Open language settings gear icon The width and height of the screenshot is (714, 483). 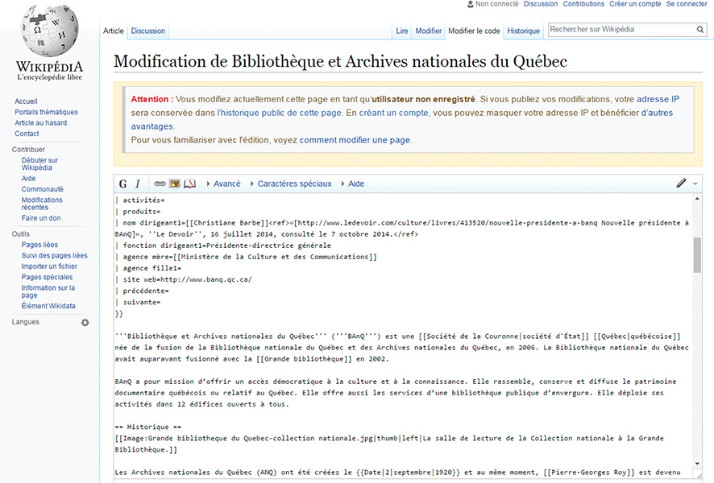[x=85, y=323]
